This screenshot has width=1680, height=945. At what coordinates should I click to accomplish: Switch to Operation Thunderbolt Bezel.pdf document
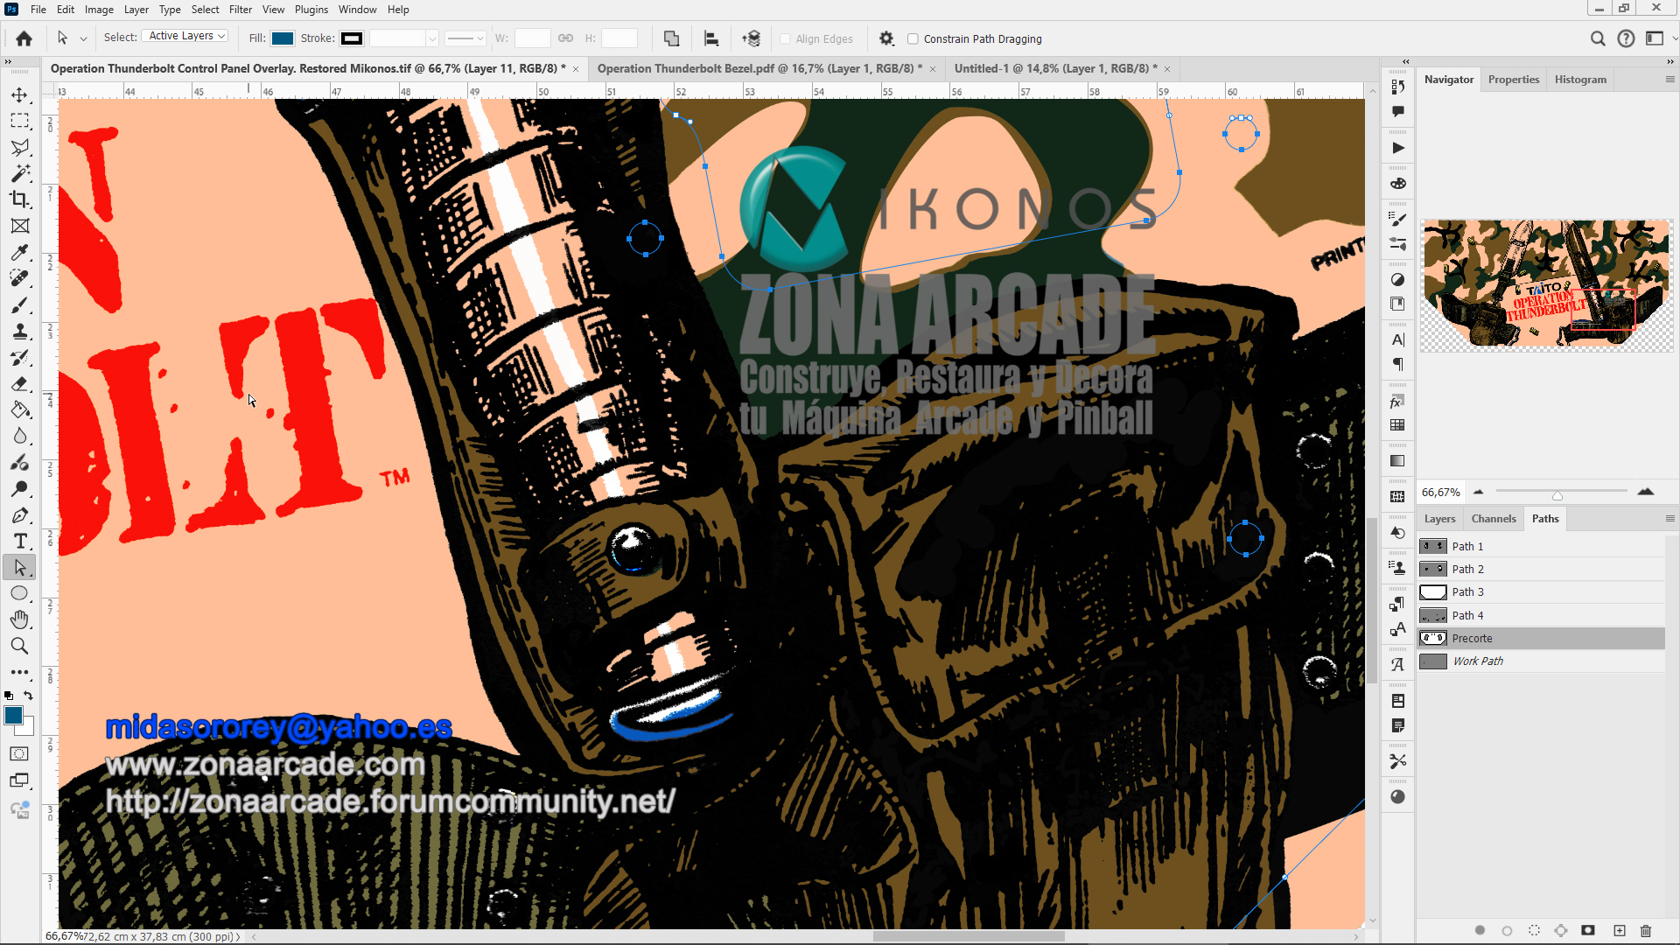click(759, 68)
